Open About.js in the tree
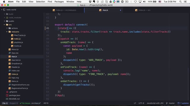Image resolution: width=190 pixels, height=106 pixels. tap(15, 49)
